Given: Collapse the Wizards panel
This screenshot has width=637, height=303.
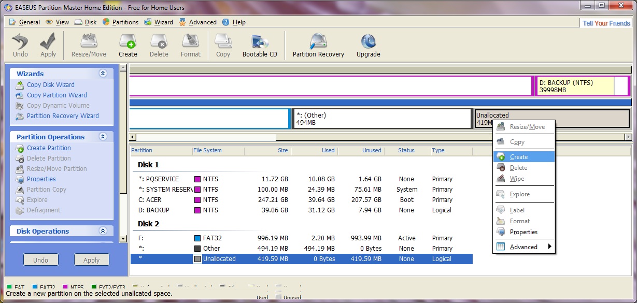Looking at the screenshot, I should [x=103, y=74].
